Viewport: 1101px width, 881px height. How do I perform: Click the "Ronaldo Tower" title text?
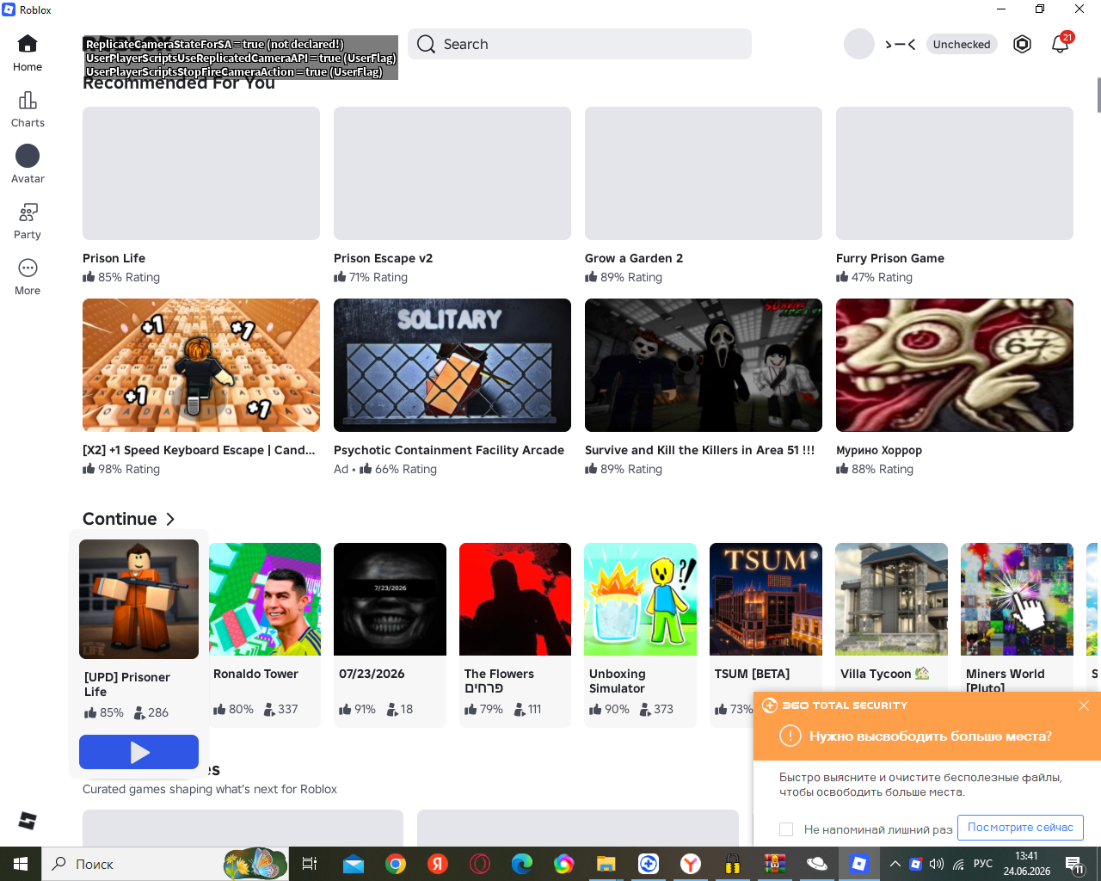[255, 674]
